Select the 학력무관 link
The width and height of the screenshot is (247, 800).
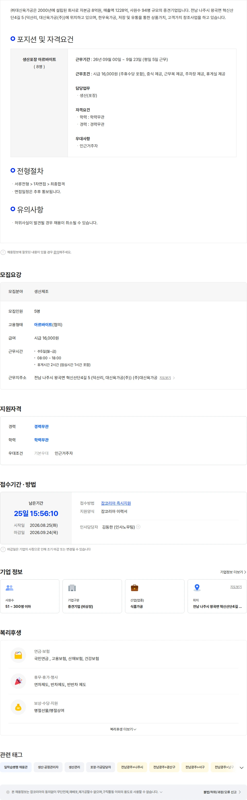[41, 440]
